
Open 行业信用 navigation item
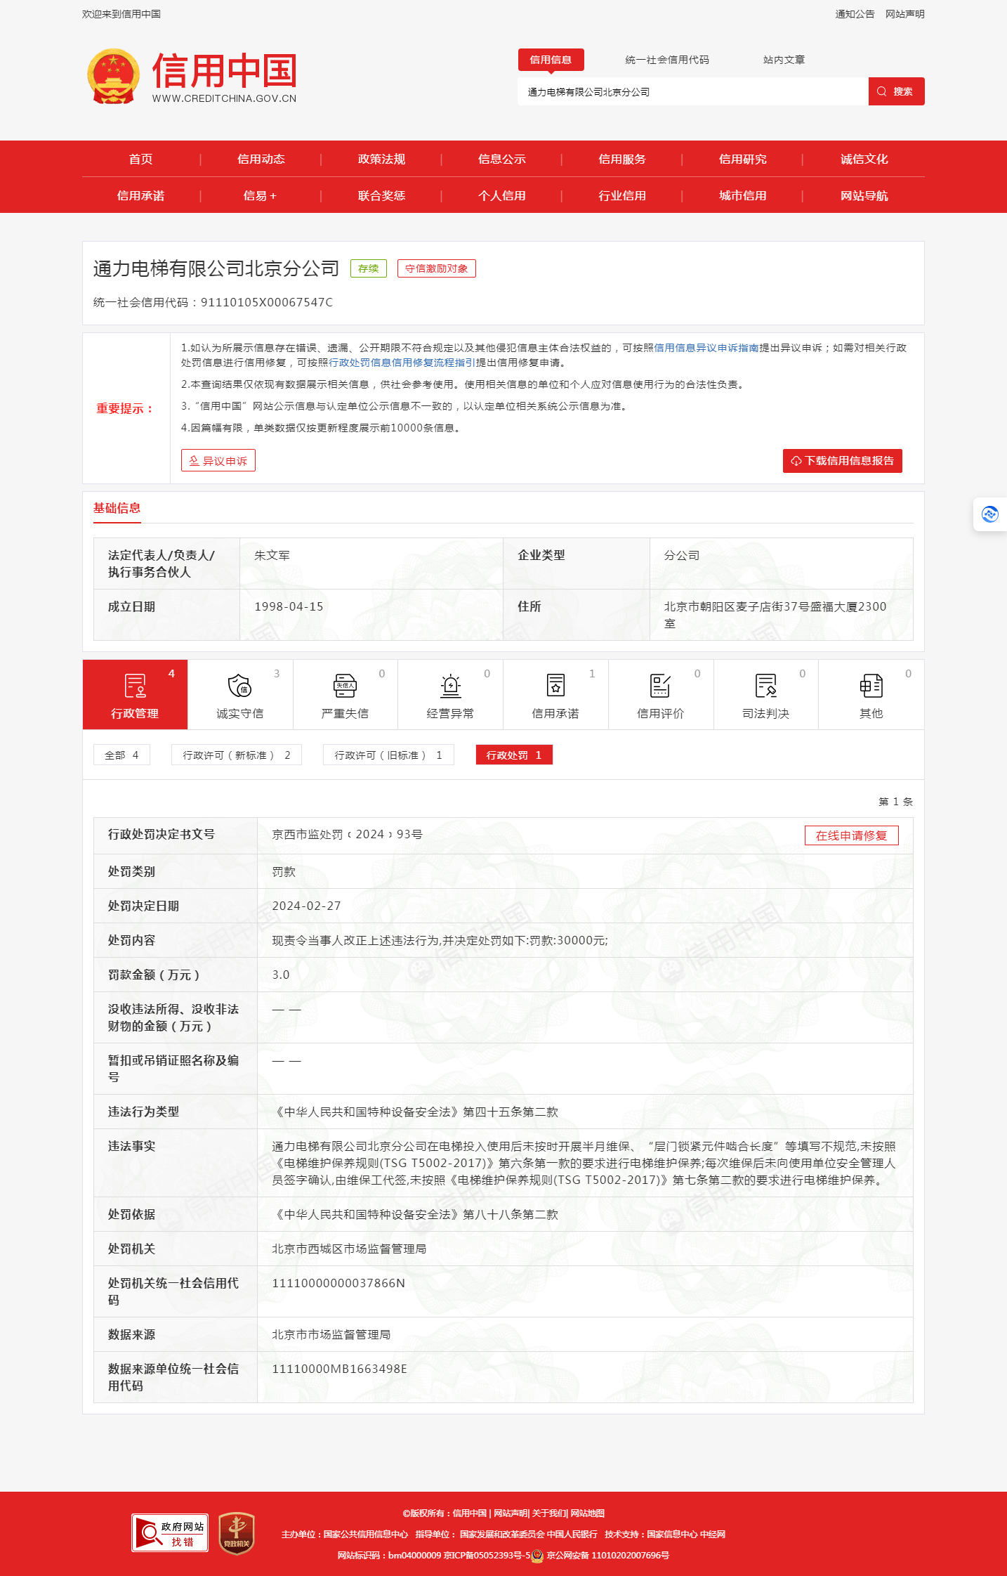click(622, 195)
